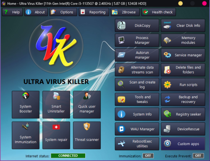210x161 pixels.
Task: Click the System Info blue icon
Action: coord(121,114)
